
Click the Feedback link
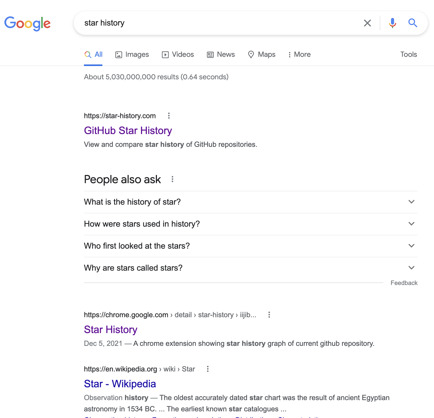pos(404,283)
